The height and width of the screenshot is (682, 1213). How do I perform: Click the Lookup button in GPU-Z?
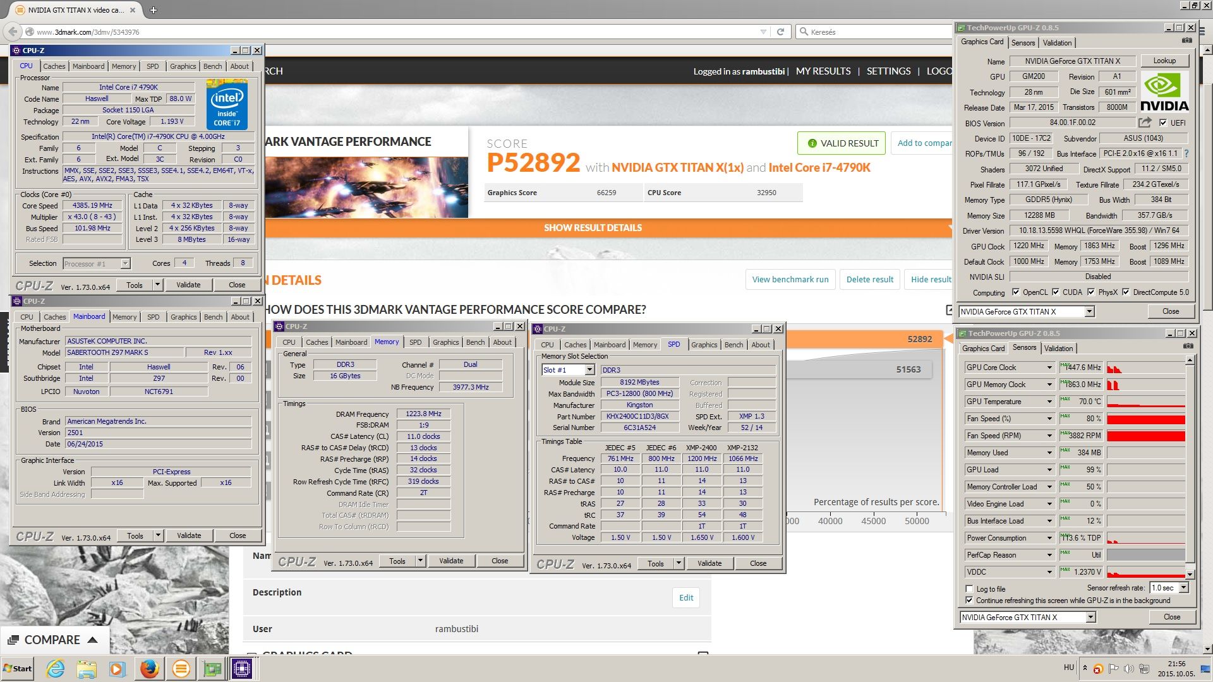(1164, 61)
